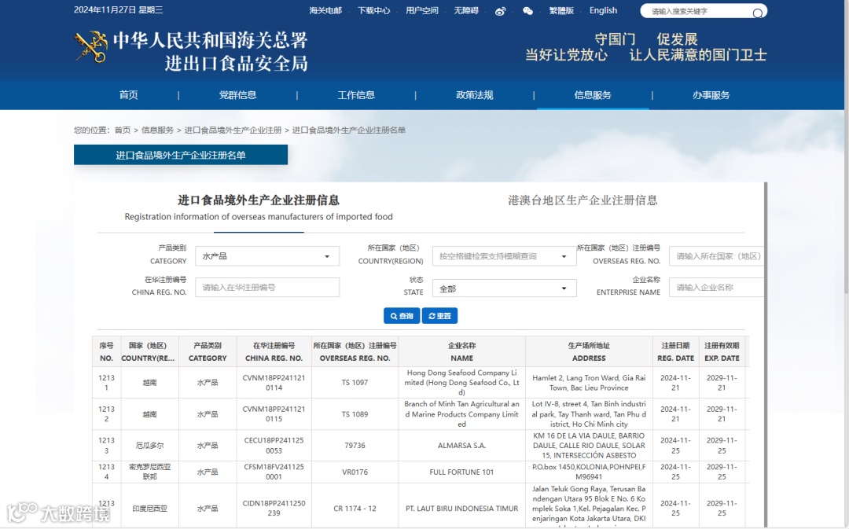The width and height of the screenshot is (849, 529).
Task: Click the ENTERPRISE NAME input field
Action: click(716, 288)
